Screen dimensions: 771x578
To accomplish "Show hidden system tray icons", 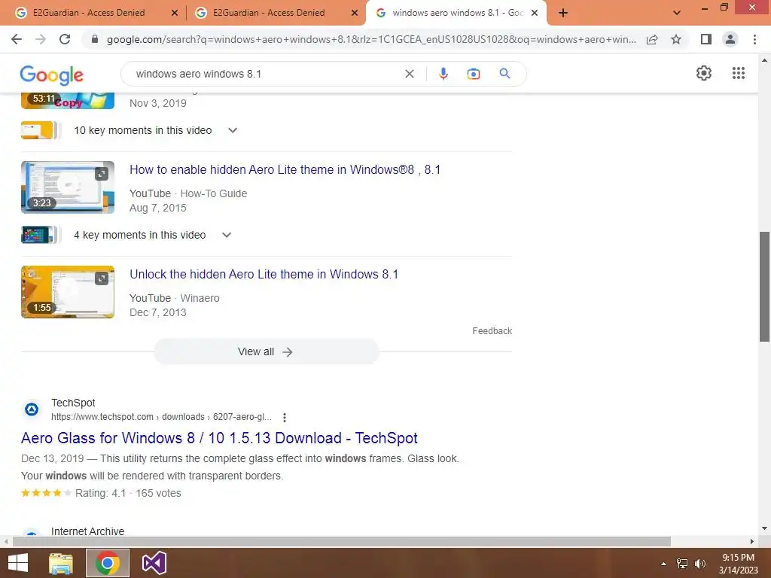I will [663, 564].
